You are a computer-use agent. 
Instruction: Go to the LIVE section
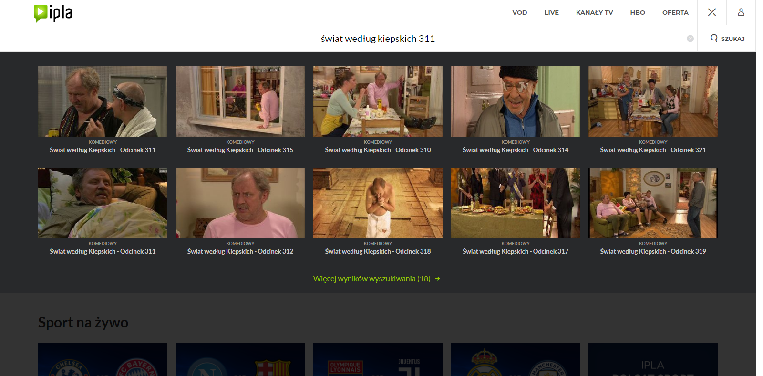(552, 13)
